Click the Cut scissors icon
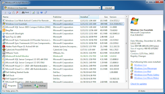Screen dimensions: 165x94 pyautogui.click(x=5, y=13)
